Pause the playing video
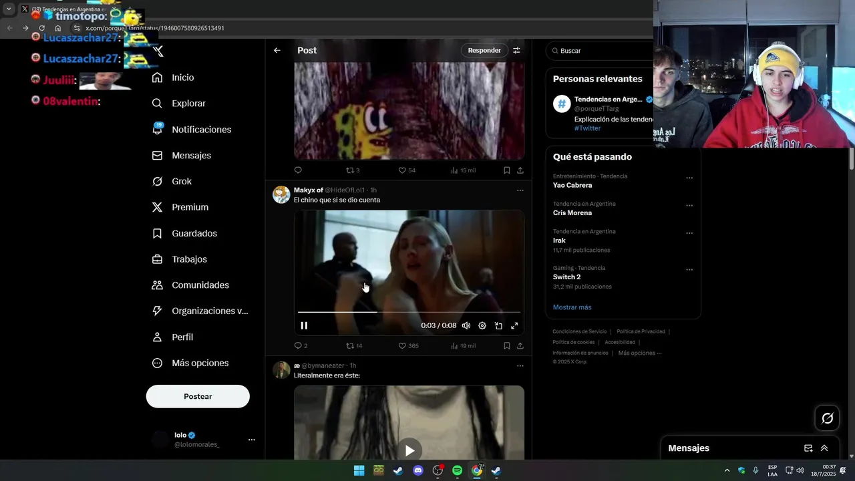Image resolution: width=855 pixels, height=481 pixels. point(304,325)
